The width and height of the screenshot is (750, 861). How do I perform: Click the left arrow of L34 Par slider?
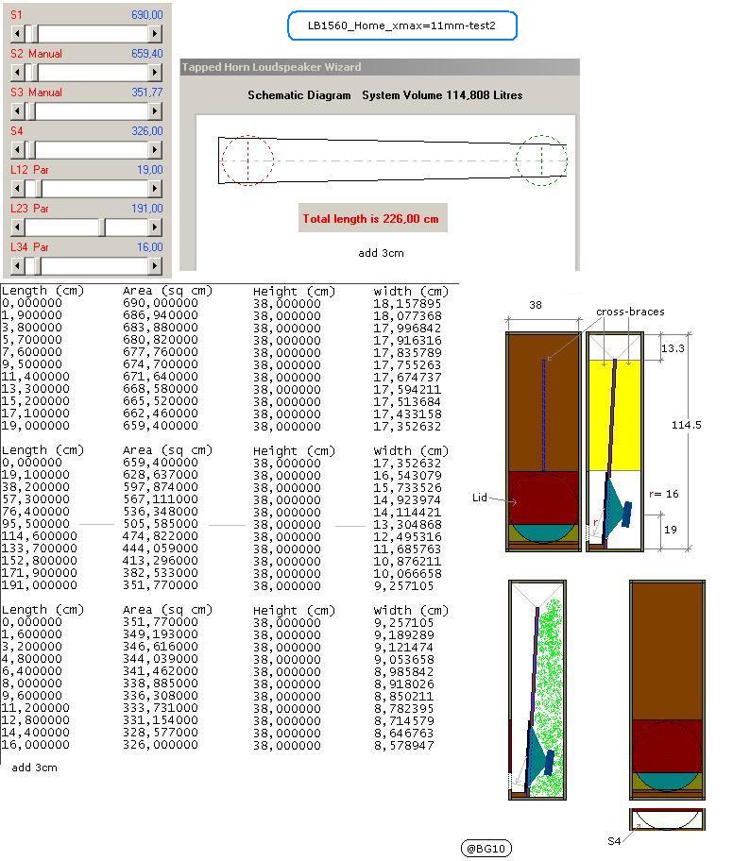(x=18, y=266)
